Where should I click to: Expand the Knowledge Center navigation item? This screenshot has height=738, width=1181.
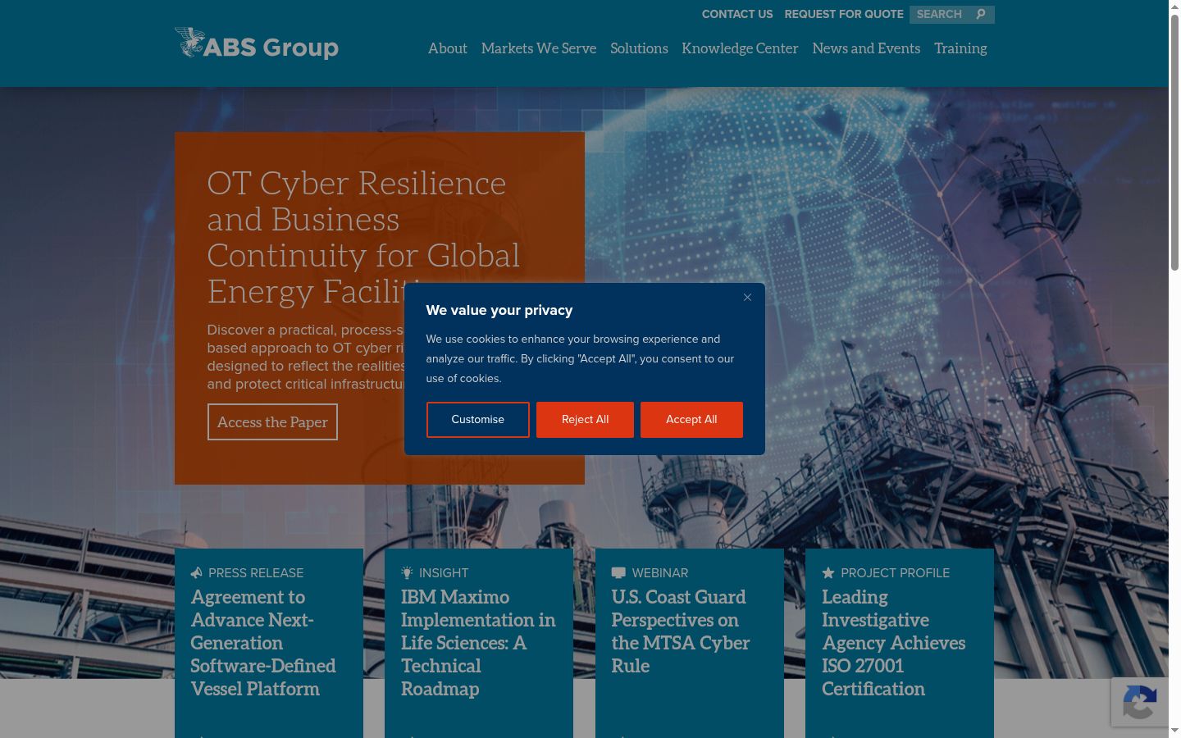point(740,48)
